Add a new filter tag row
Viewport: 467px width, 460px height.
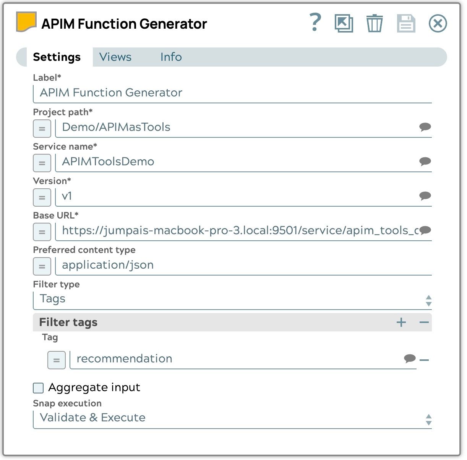click(401, 322)
